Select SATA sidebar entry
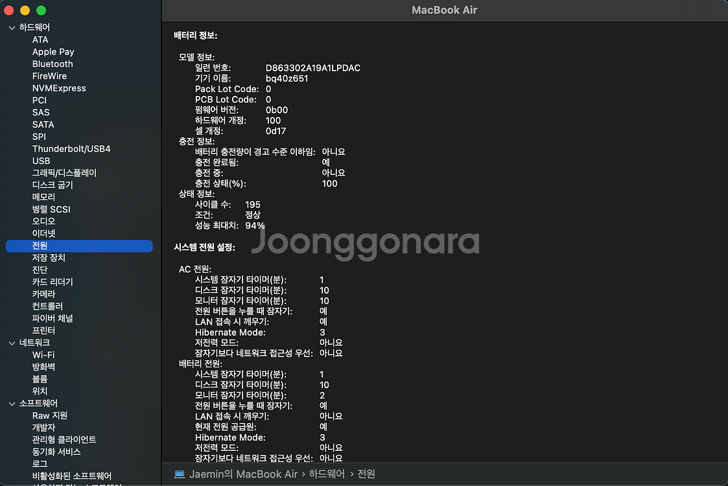This screenshot has width=728, height=486. [43, 124]
